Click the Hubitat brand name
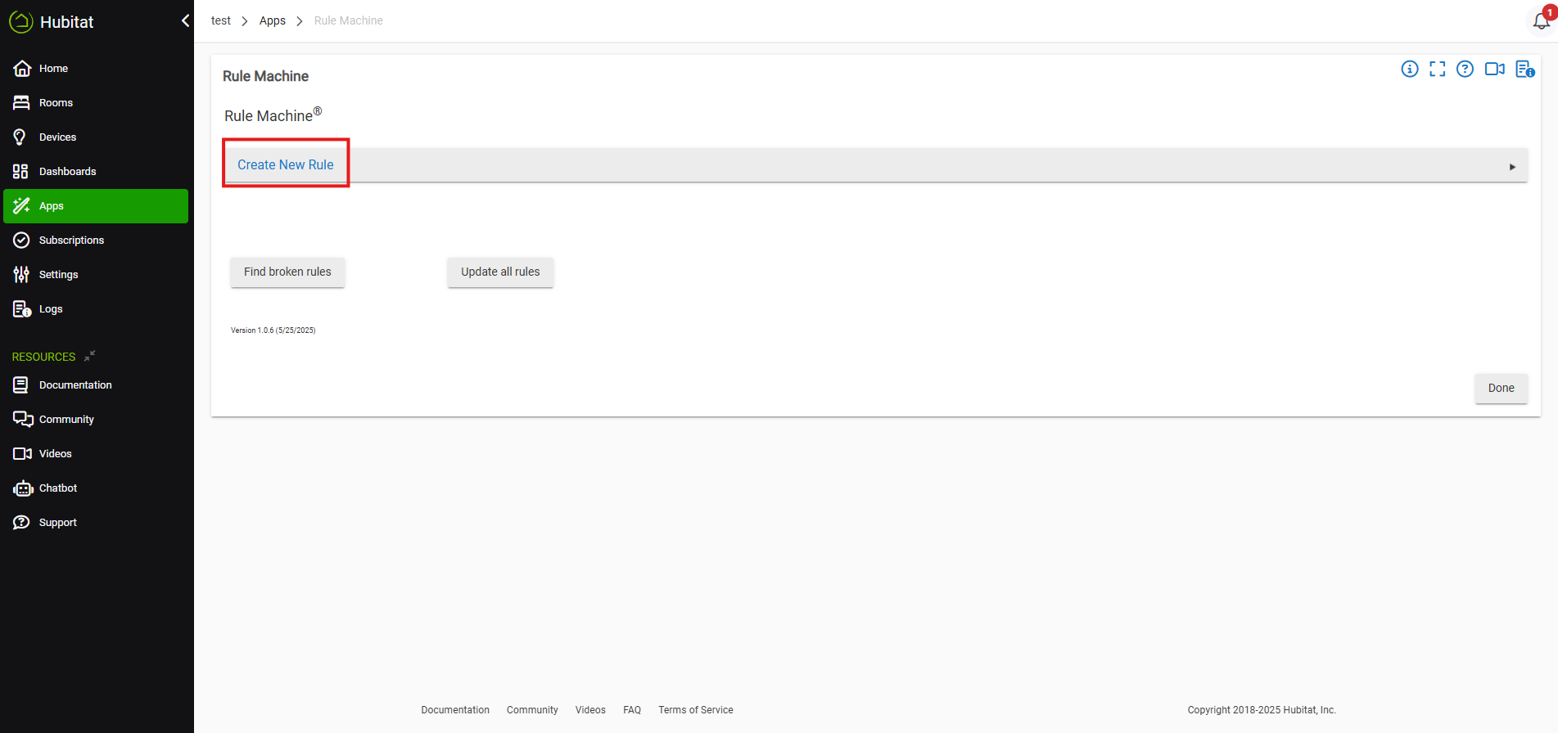The image size is (1558, 733). [x=67, y=22]
